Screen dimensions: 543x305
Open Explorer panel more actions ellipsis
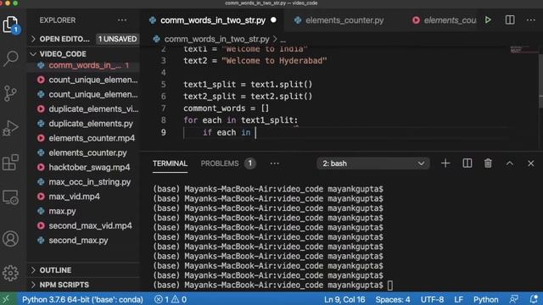click(x=122, y=20)
